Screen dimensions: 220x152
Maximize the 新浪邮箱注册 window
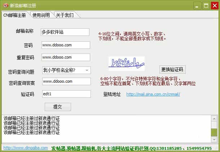(206, 6)
